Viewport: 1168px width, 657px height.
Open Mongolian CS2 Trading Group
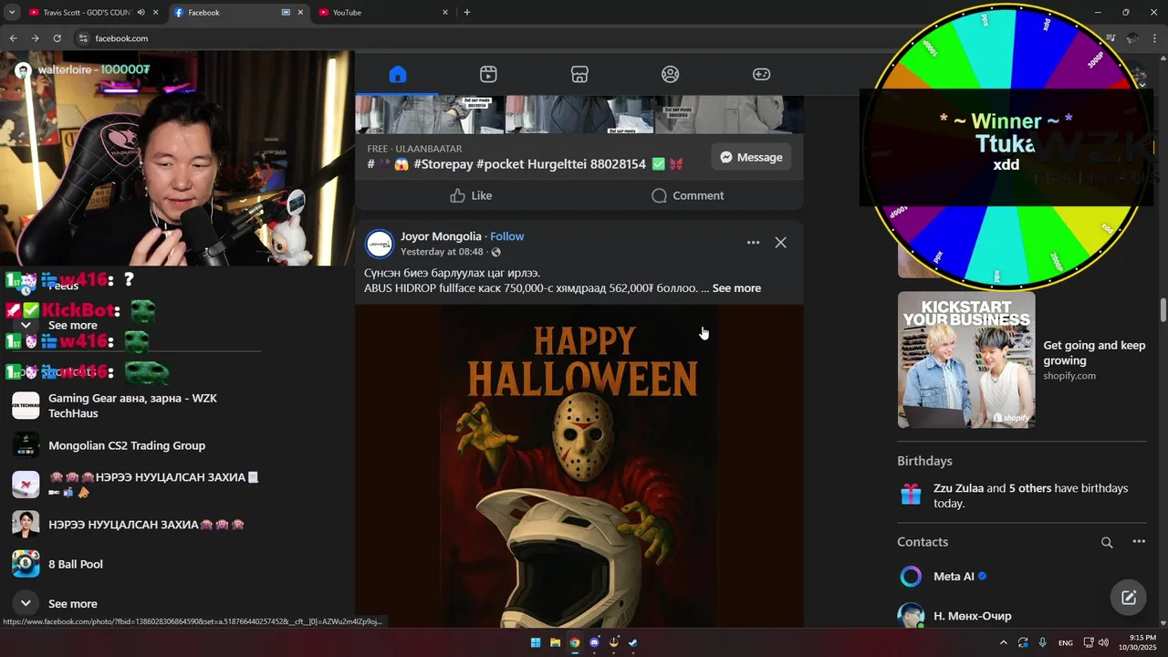tap(127, 445)
